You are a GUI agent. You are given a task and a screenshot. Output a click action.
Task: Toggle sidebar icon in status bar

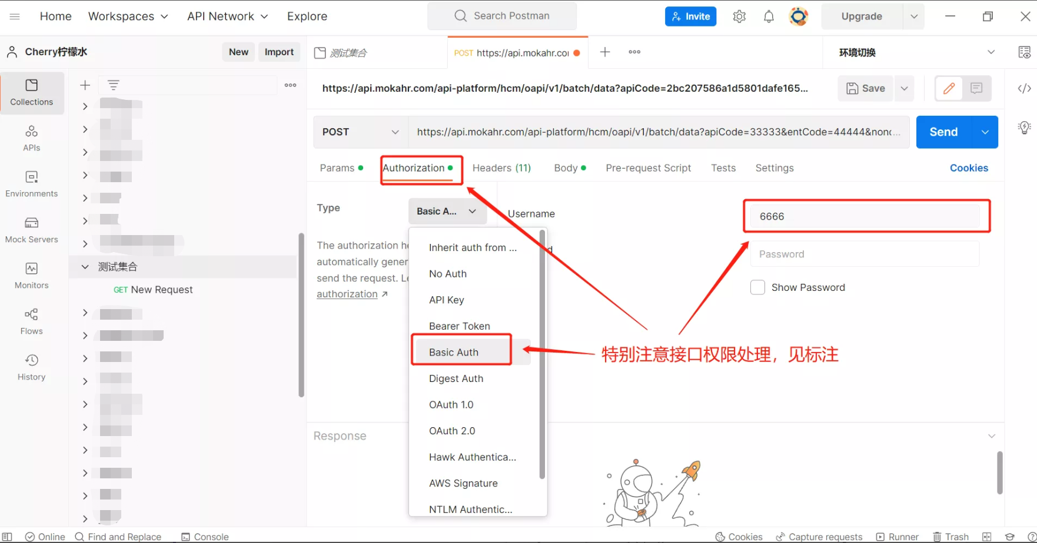point(8,537)
